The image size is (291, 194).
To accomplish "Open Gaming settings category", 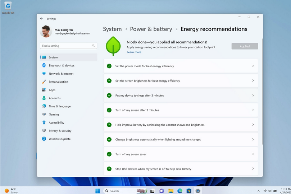I will pos(68,114).
